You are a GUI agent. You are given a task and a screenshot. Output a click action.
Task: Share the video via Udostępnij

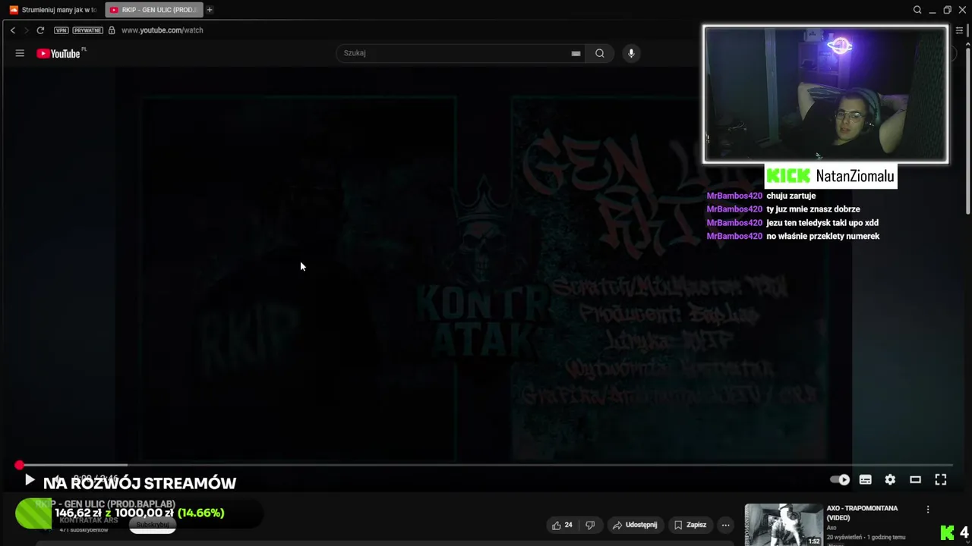pos(635,525)
